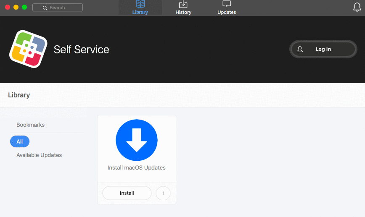Image resolution: width=365 pixels, height=217 pixels.
Task: Click the Self Service title text
Action: tap(82, 50)
